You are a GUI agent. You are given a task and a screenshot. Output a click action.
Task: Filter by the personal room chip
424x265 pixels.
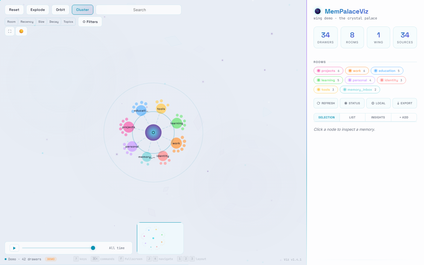coord(360,80)
